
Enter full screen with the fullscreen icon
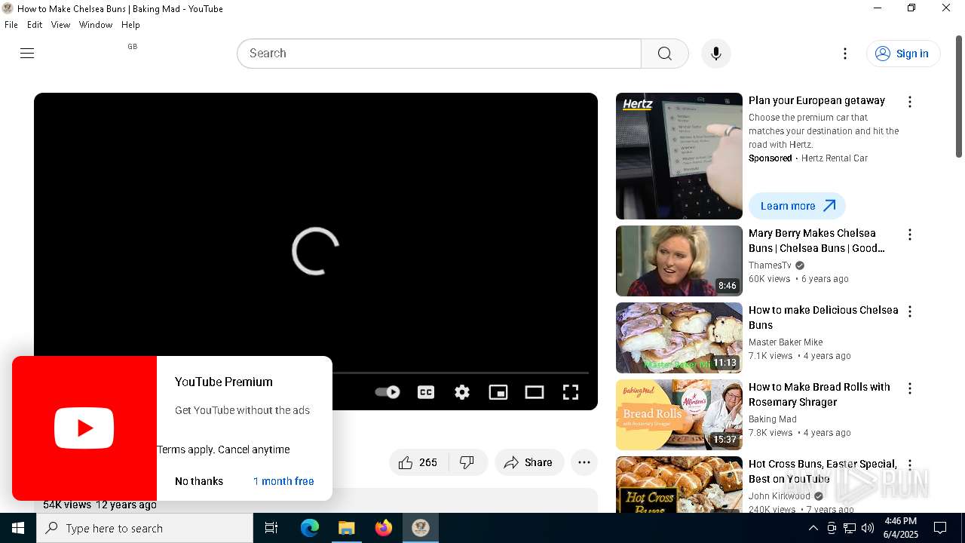point(571,391)
